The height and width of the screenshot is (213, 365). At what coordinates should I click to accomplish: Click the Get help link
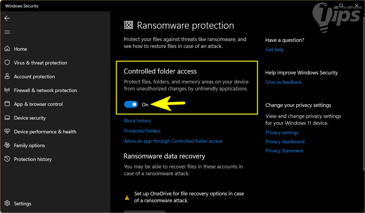pos(275,50)
